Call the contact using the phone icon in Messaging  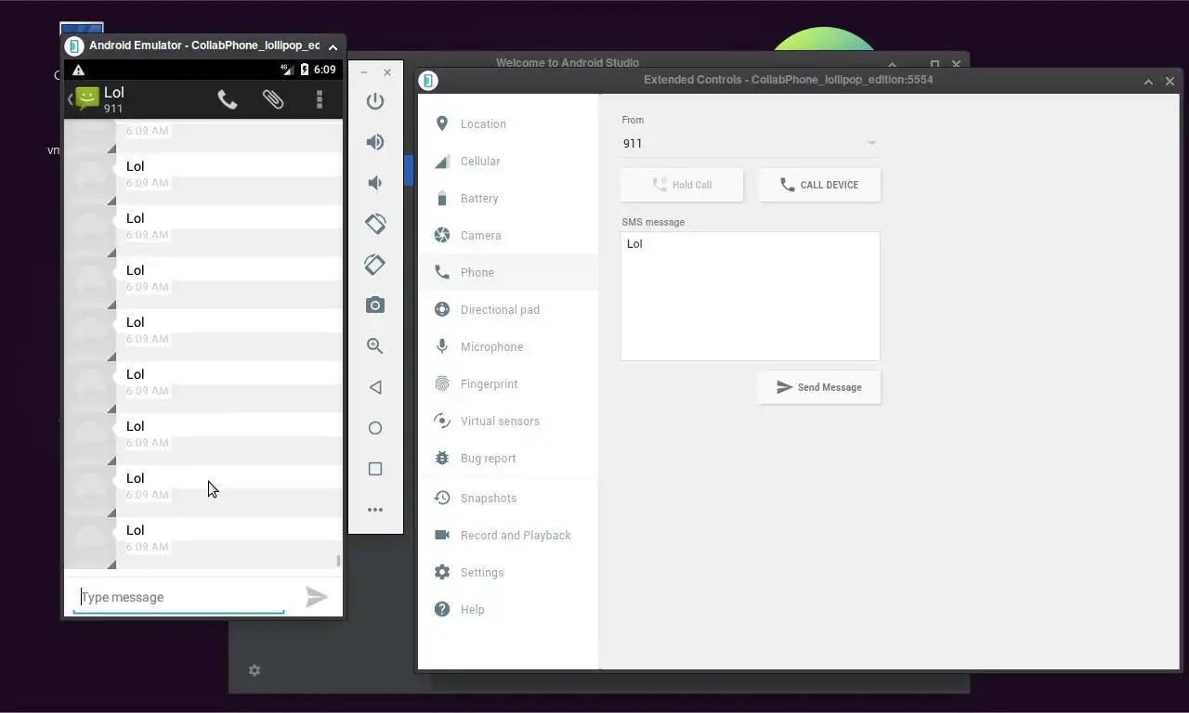(228, 99)
